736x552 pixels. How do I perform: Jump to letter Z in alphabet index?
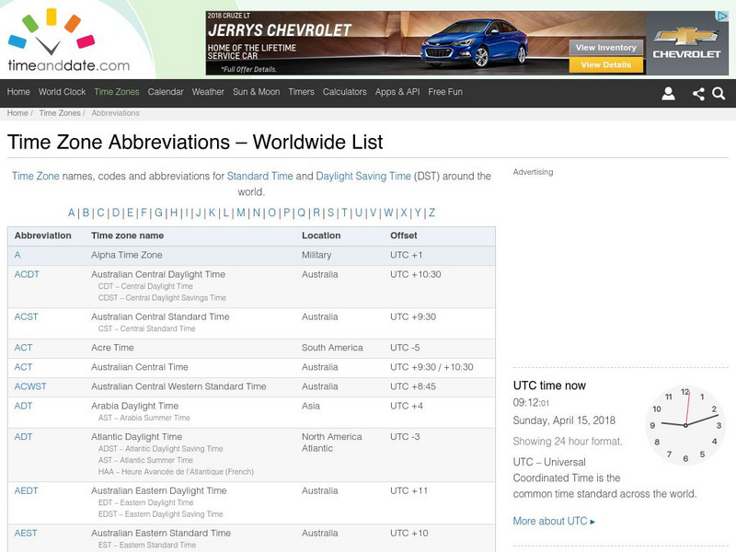point(431,213)
